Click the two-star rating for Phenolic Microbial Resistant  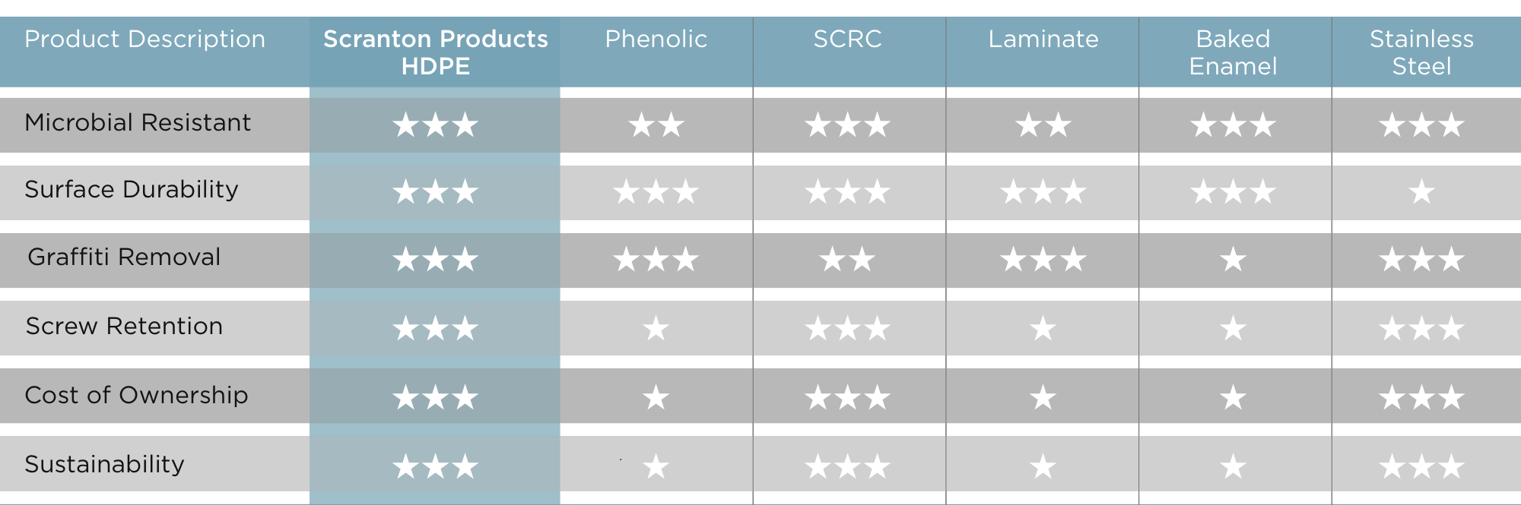[656, 125]
